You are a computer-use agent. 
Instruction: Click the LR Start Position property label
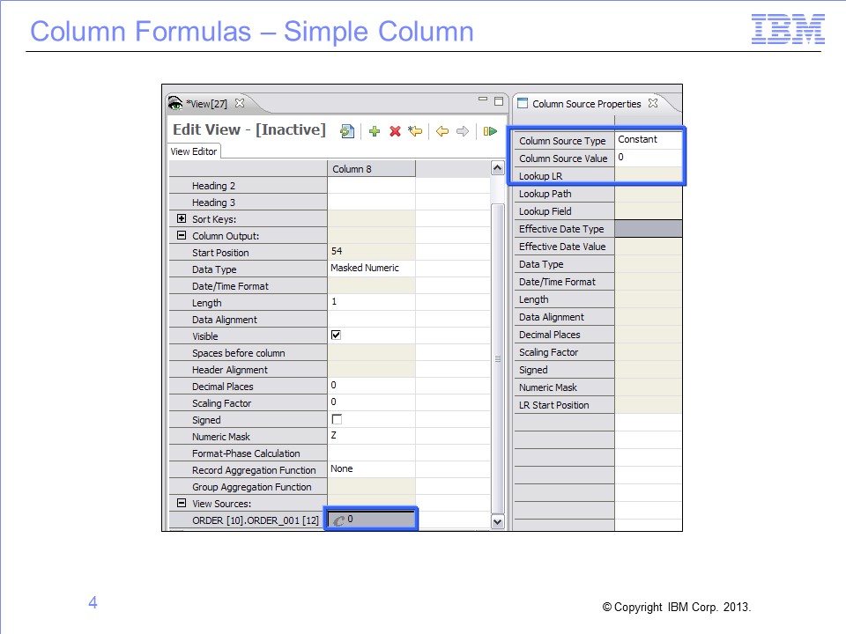554,405
